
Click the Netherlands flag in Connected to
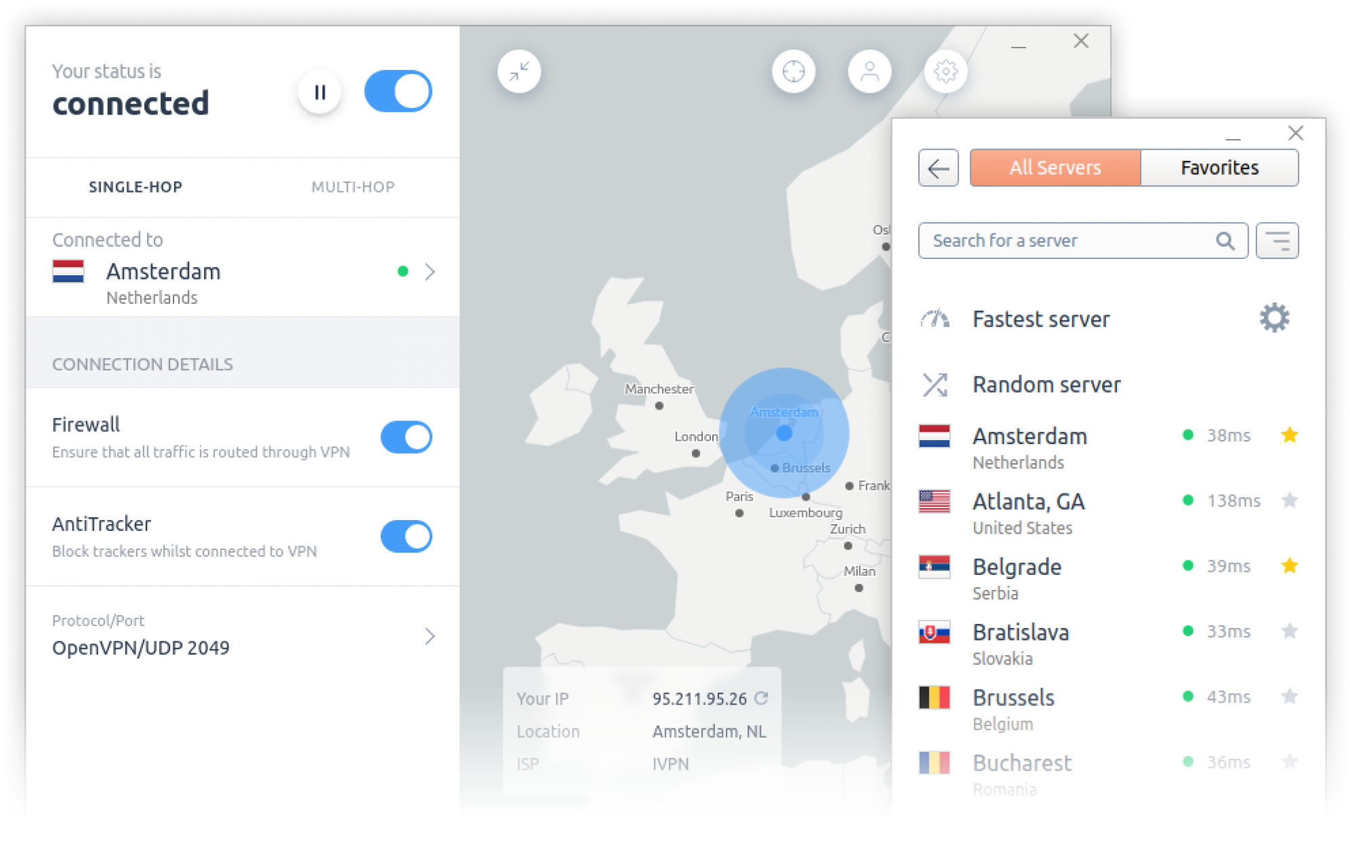(68, 271)
